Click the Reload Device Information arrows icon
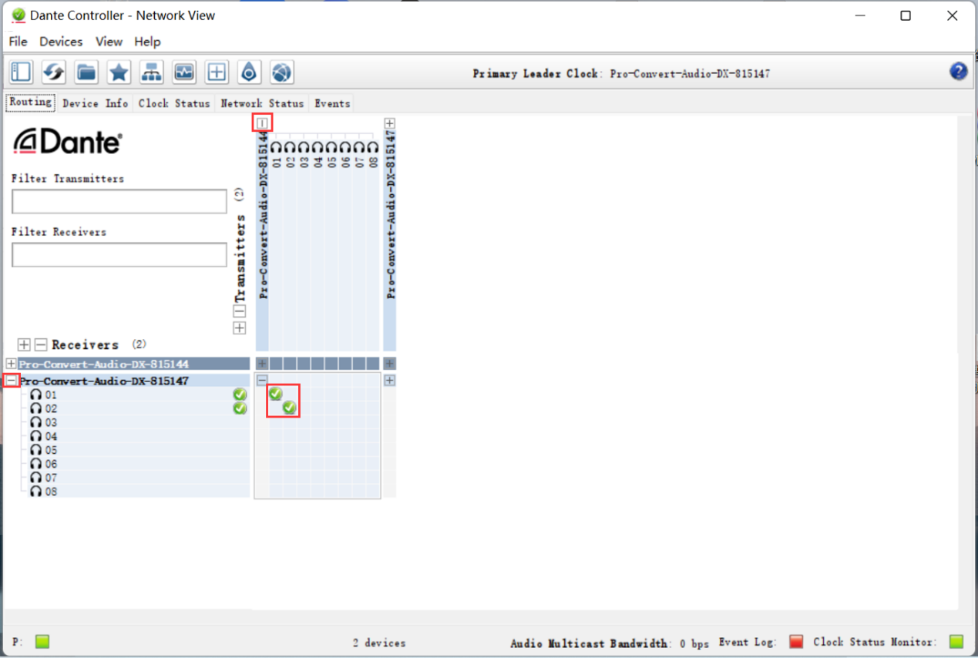Viewport: 978px width, 658px height. click(x=53, y=72)
